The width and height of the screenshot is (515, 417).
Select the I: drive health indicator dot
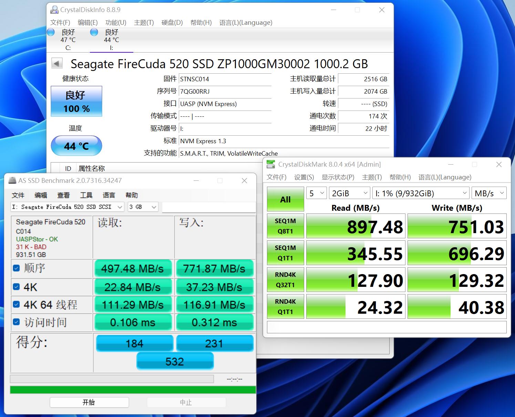tap(94, 32)
